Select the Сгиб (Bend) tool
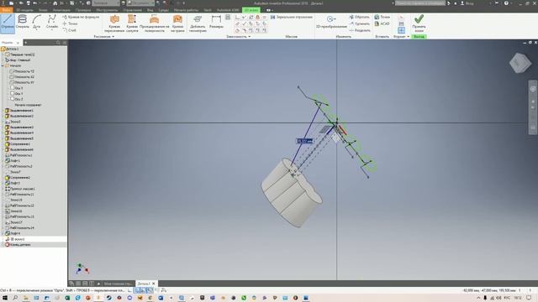The image size is (538, 302). pos(69,30)
